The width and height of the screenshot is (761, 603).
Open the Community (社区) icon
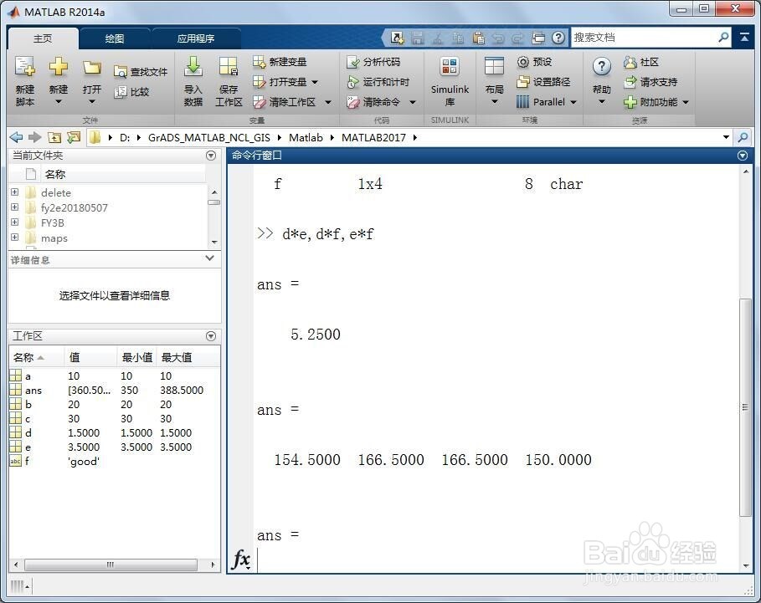pos(630,62)
